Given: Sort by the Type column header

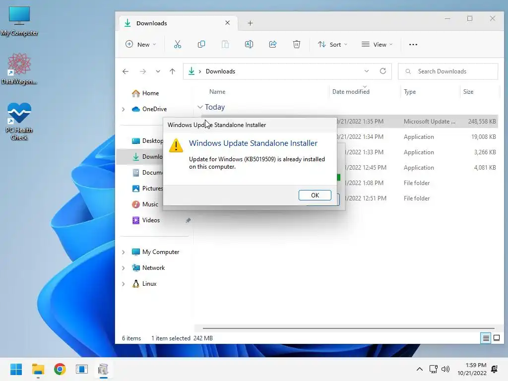Looking at the screenshot, I should point(409,92).
